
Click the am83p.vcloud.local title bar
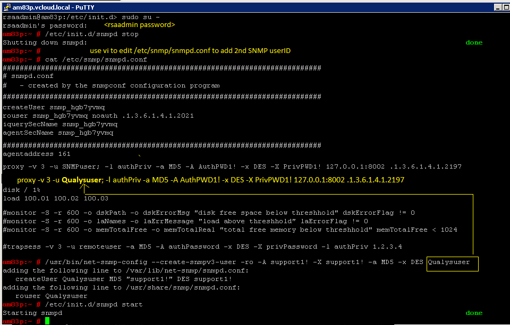pyautogui.click(x=212, y=6)
